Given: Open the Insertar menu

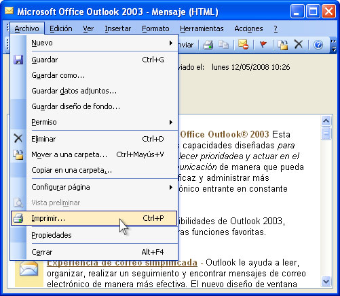Looking at the screenshot, I should pos(118,28).
